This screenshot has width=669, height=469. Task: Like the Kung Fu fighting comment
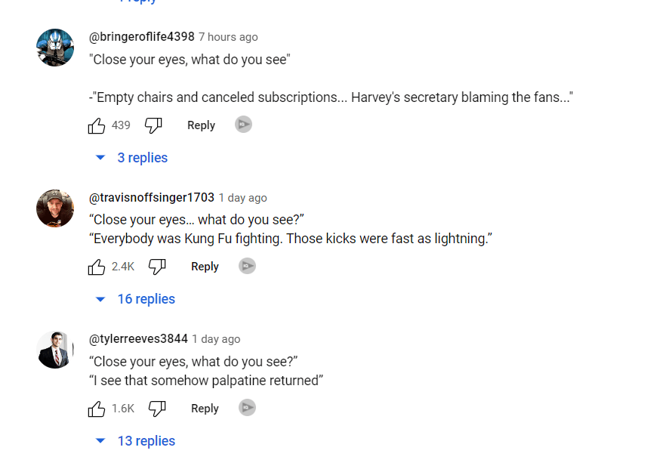pyautogui.click(x=97, y=267)
